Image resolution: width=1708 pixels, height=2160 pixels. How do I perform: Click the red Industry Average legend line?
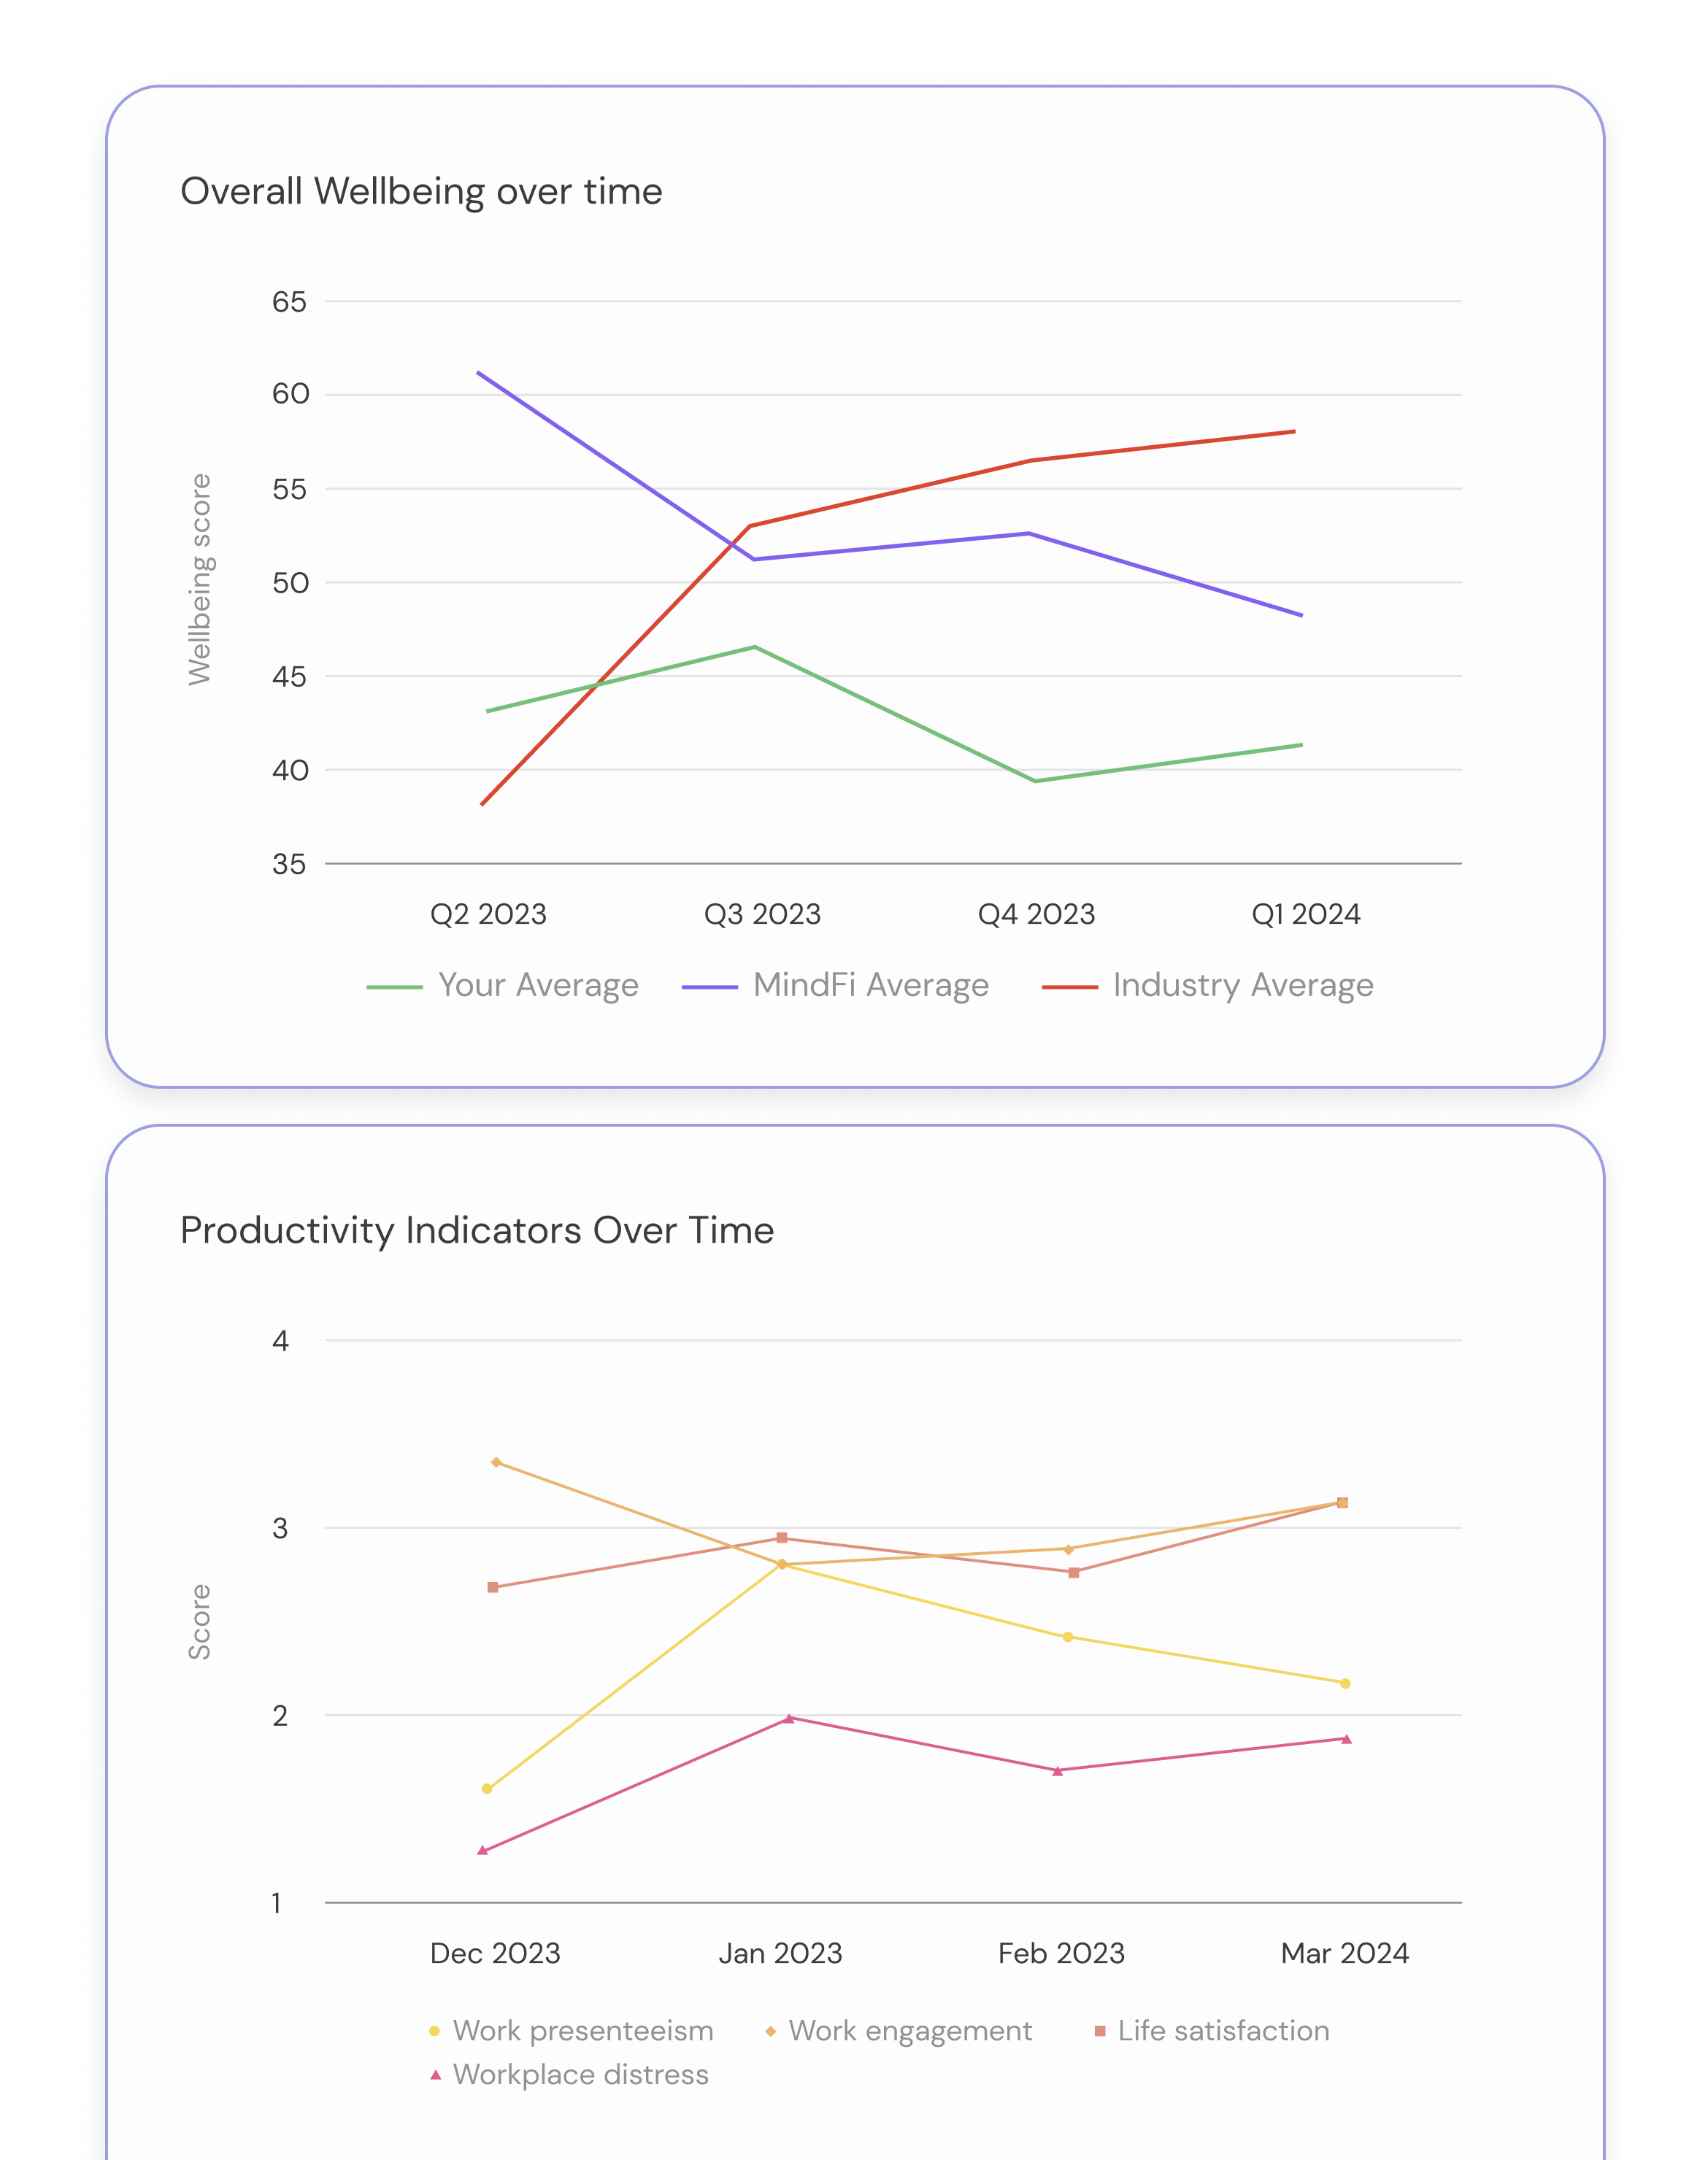point(1069,987)
